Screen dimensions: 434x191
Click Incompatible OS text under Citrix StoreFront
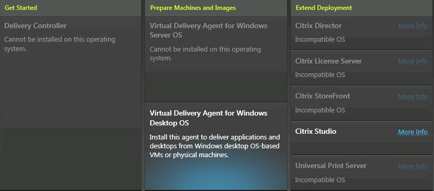click(x=320, y=110)
